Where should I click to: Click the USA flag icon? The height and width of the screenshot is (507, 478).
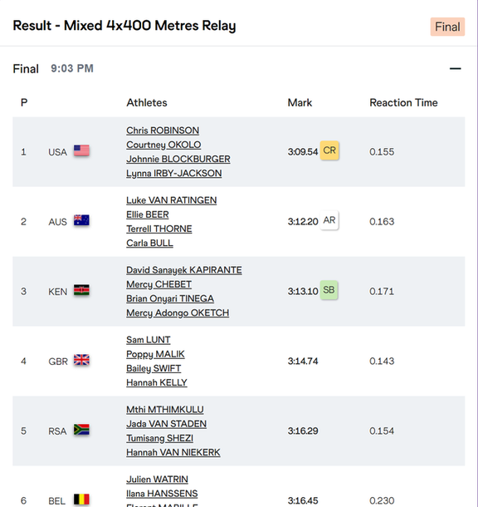coord(81,150)
